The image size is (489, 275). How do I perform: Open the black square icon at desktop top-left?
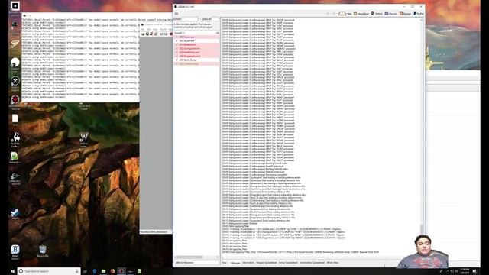click(15, 6)
